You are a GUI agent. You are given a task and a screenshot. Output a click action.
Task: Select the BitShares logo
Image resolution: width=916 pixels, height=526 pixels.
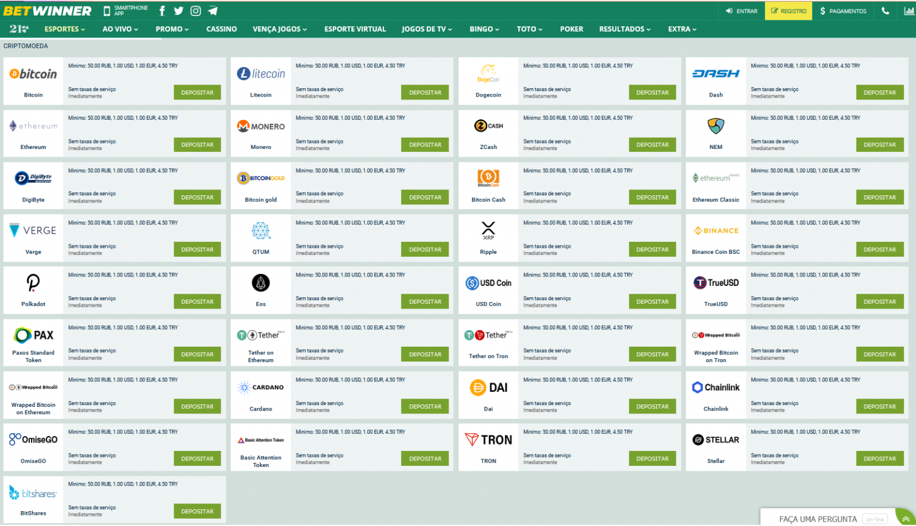pyautogui.click(x=33, y=493)
